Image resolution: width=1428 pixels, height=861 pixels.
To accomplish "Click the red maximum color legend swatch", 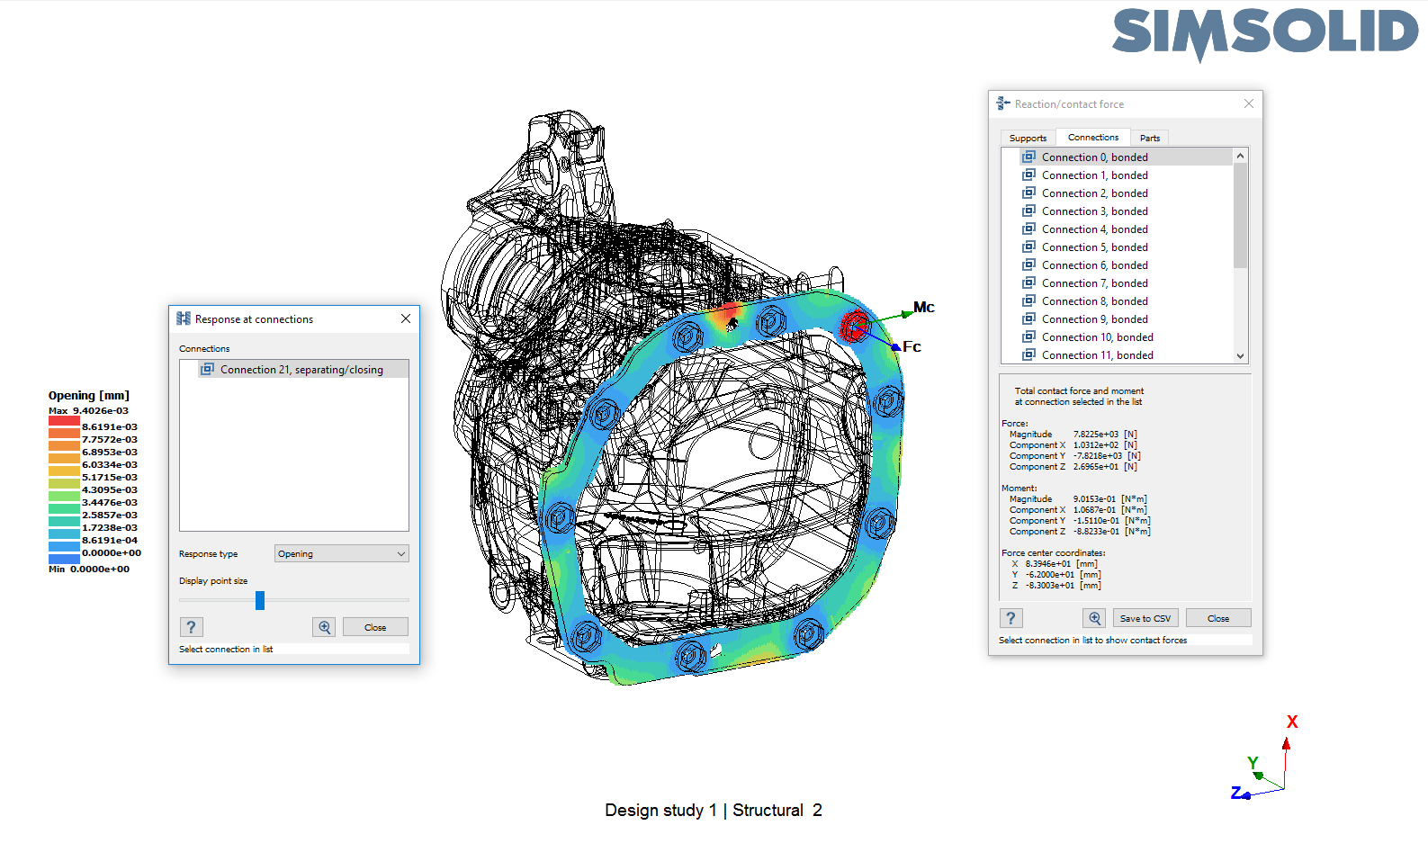I will (64, 421).
